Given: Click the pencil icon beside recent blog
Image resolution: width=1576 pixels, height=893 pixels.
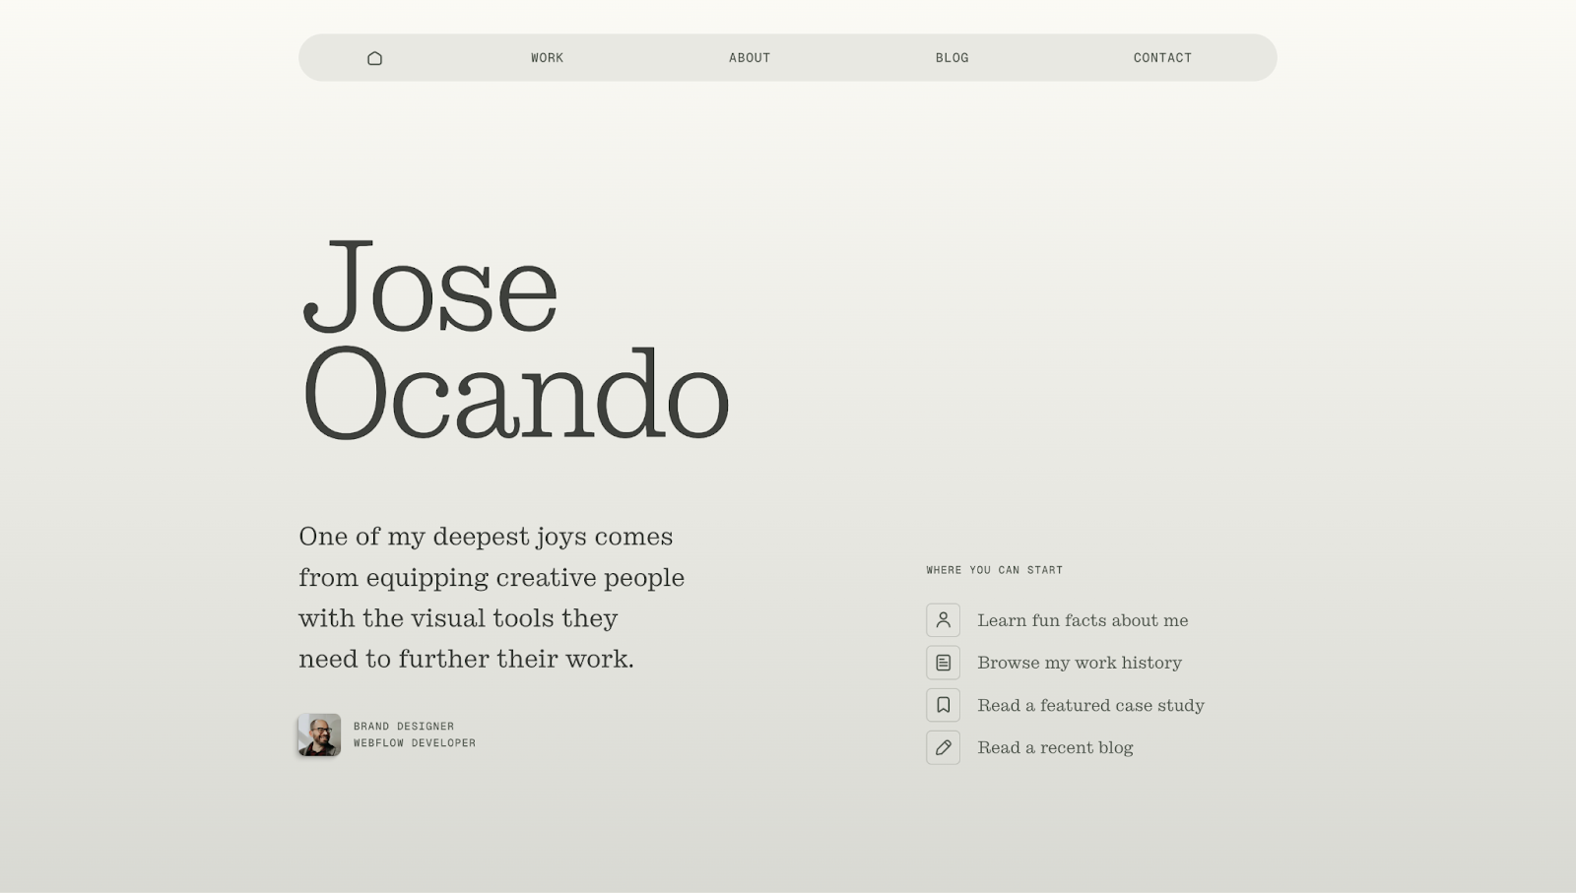Looking at the screenshot, I should coord(943,747).
